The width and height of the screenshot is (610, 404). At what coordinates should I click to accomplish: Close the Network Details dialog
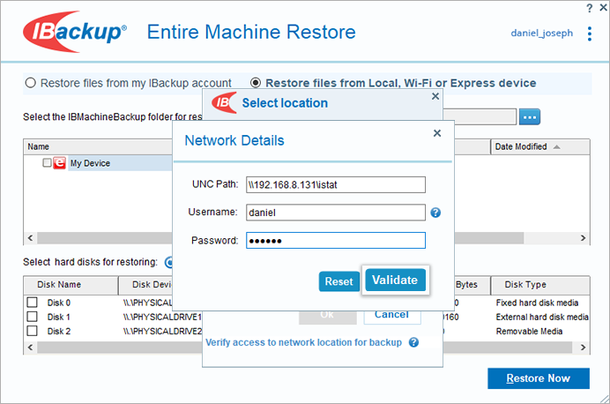pyautogui.click(x=437, y=133)
